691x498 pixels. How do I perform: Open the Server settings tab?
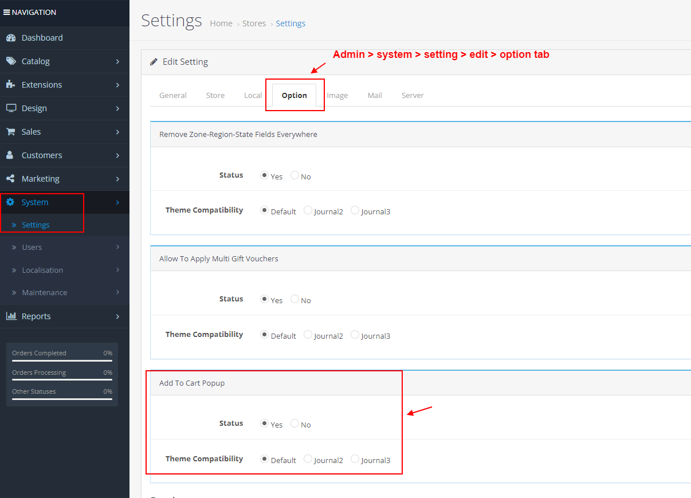click(x=413, y=95)
